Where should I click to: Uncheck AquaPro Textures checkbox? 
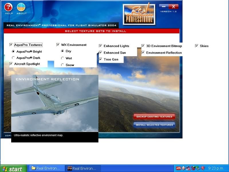[x=11, y=45]
